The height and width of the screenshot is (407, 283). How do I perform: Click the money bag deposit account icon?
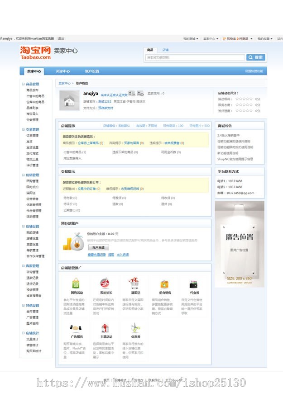pyautogui.click(x=73, y=241)
